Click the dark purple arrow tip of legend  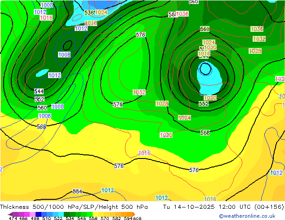(x=10, y=214)
